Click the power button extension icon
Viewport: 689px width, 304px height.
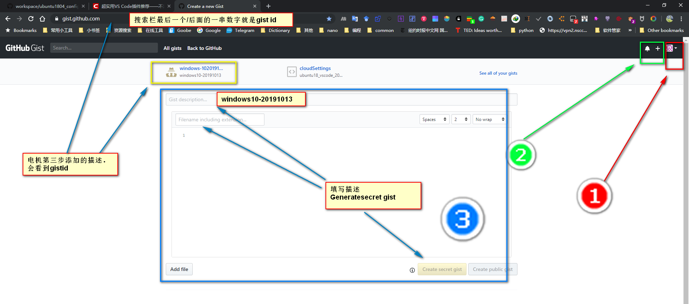(389, 19)
